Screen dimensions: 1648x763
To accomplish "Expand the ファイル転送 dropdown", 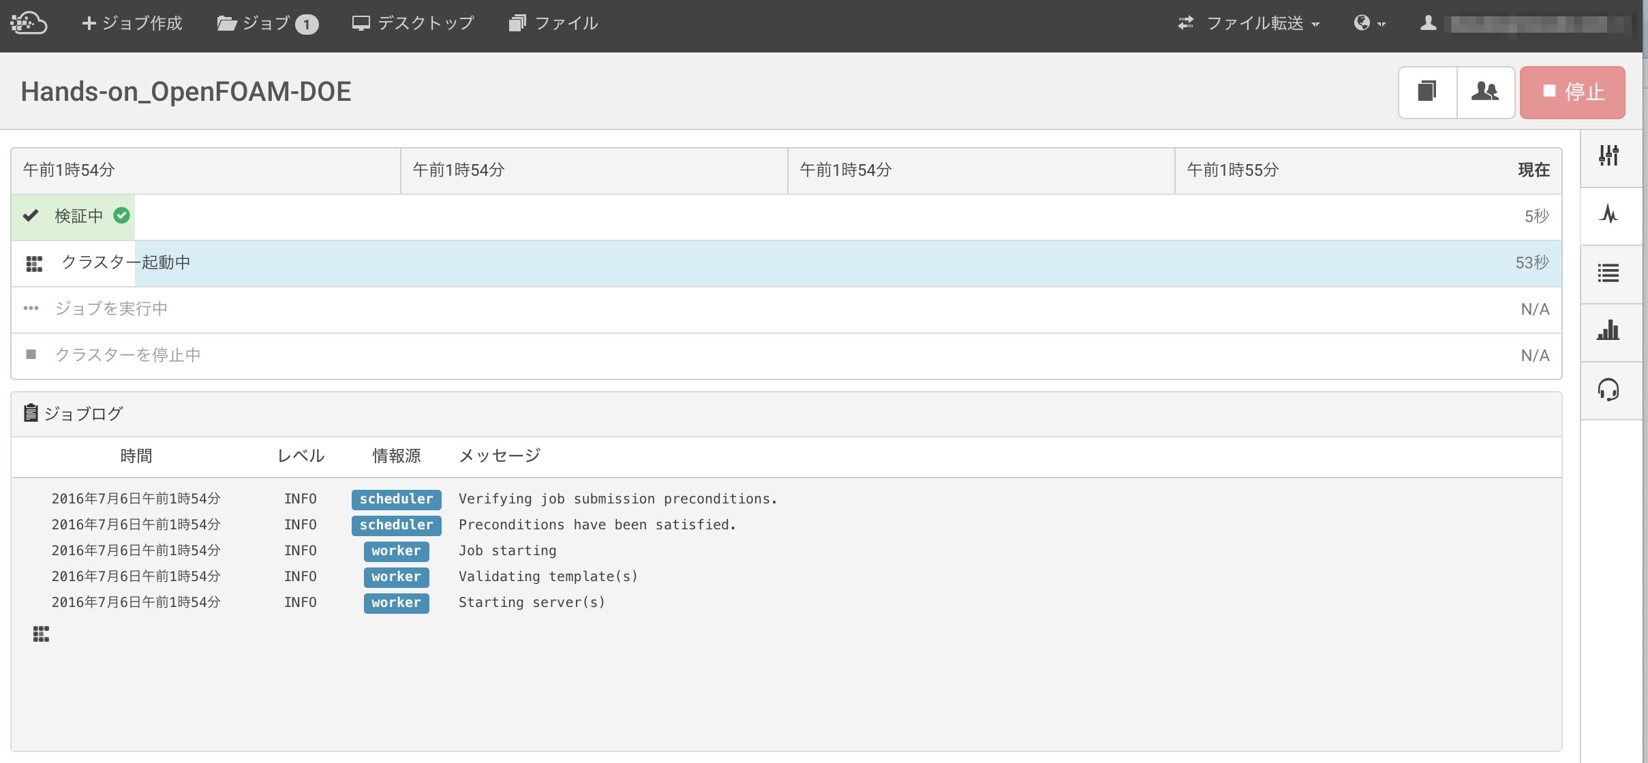I will (1249, 23).
